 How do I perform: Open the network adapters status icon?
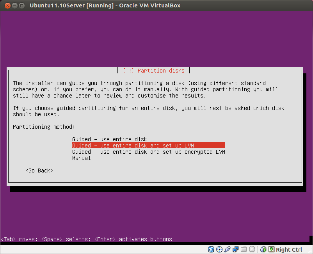click(x=235, y=249)
